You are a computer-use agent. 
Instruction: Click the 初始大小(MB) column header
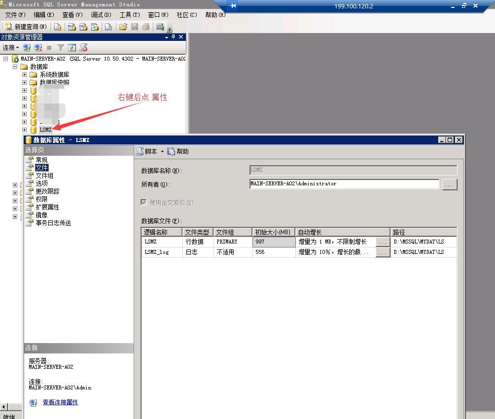[x=274, y=232]
